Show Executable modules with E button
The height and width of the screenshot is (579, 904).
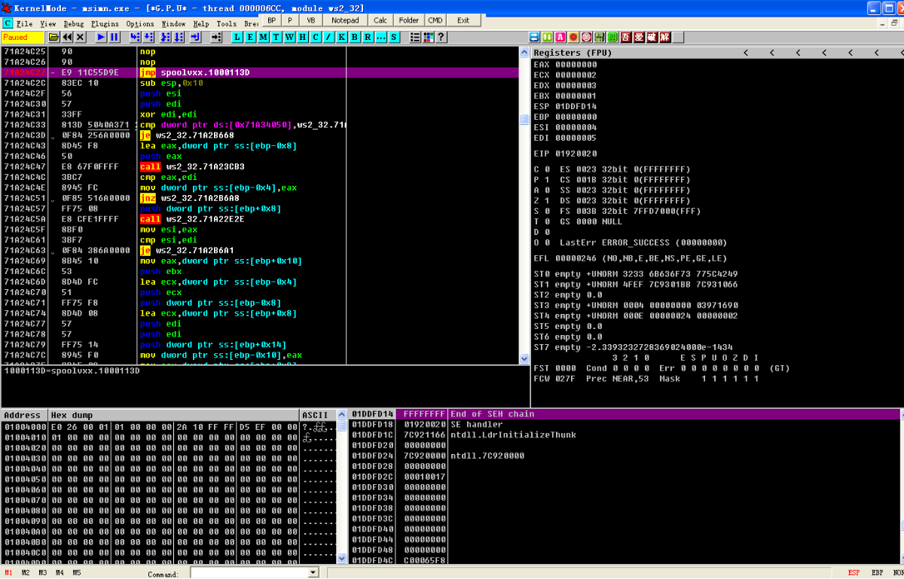pos(249,37)
